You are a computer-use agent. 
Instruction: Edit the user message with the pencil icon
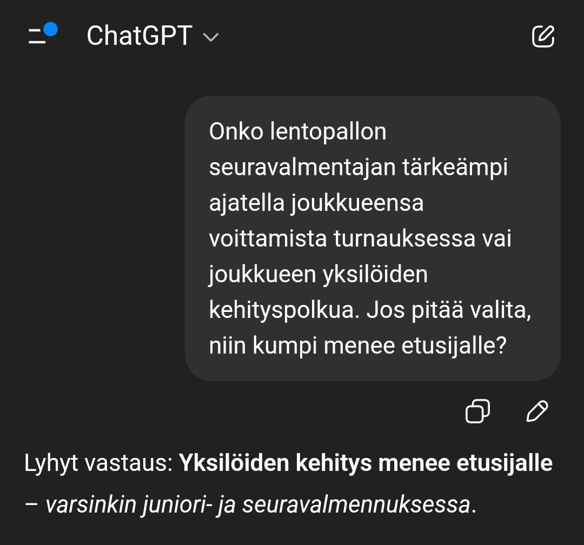[x=536, y=411]
